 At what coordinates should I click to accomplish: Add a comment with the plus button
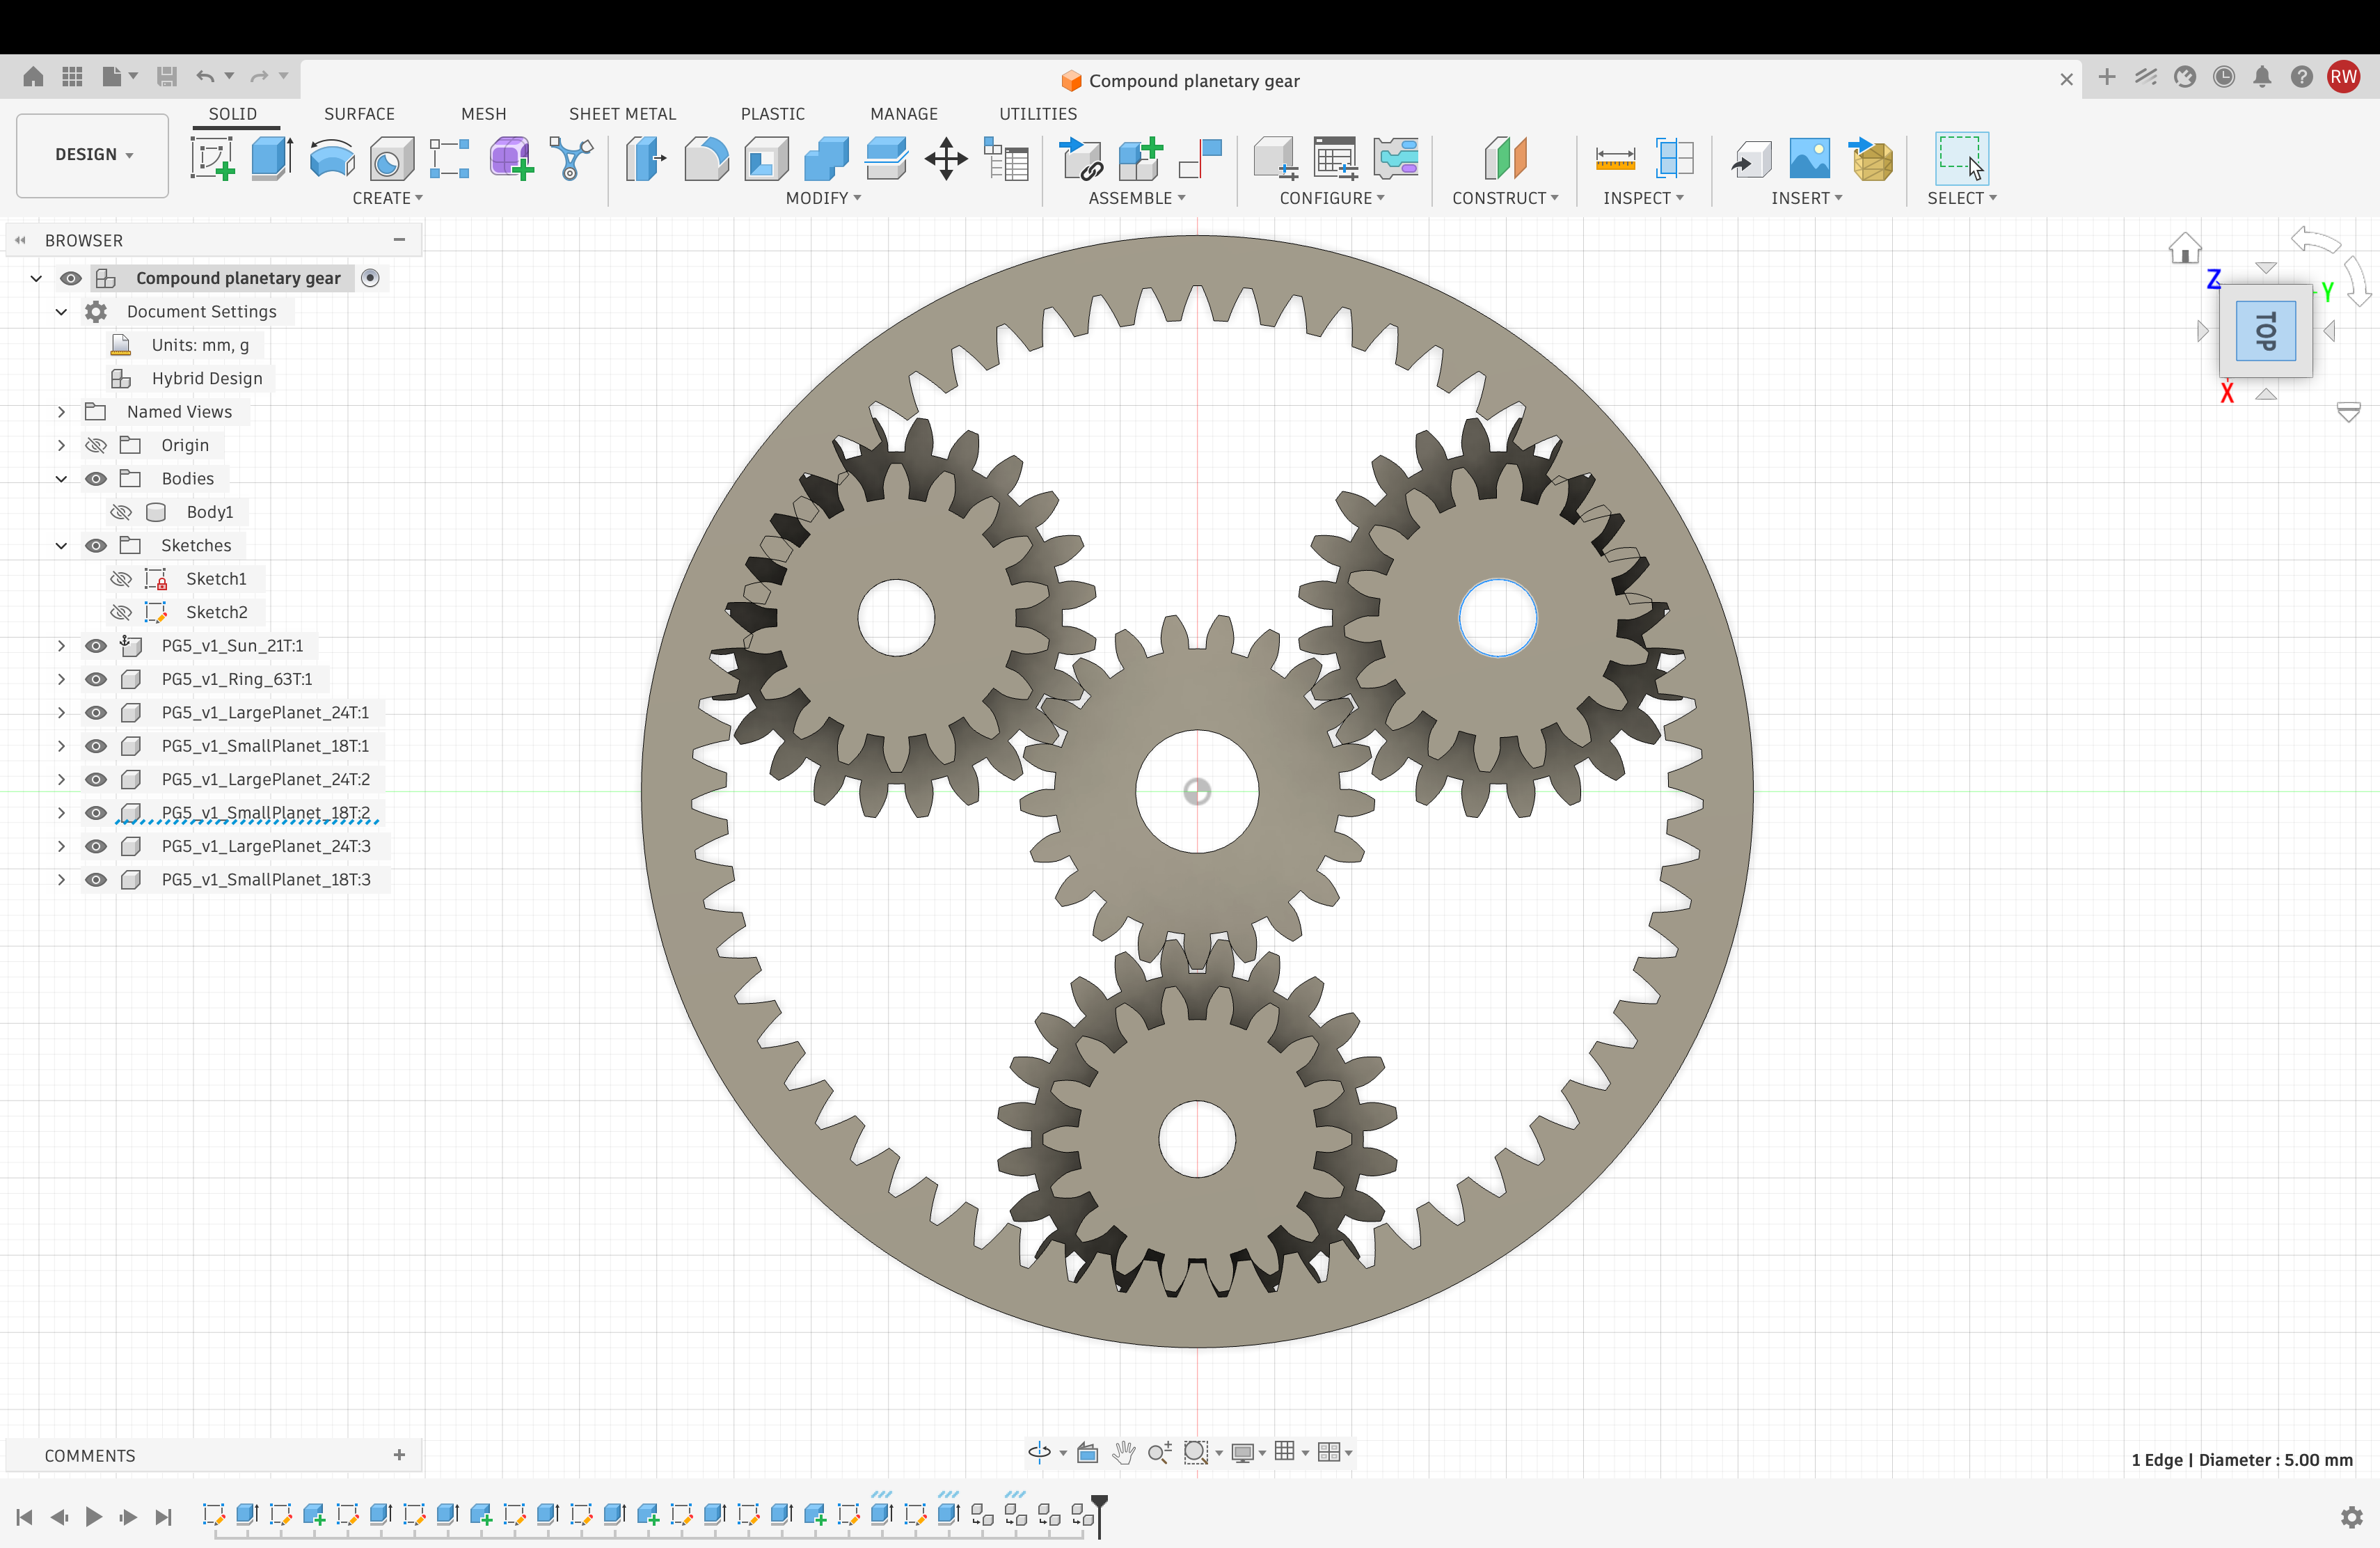tap(399, 1455)
